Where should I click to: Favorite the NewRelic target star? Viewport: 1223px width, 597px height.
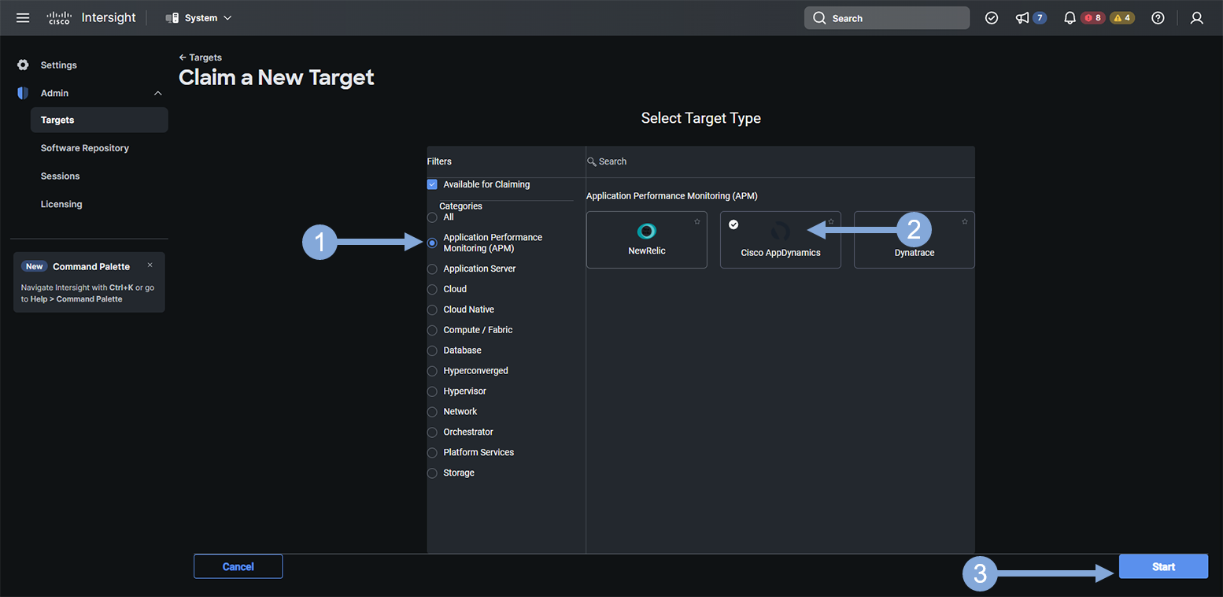point(697,221)
